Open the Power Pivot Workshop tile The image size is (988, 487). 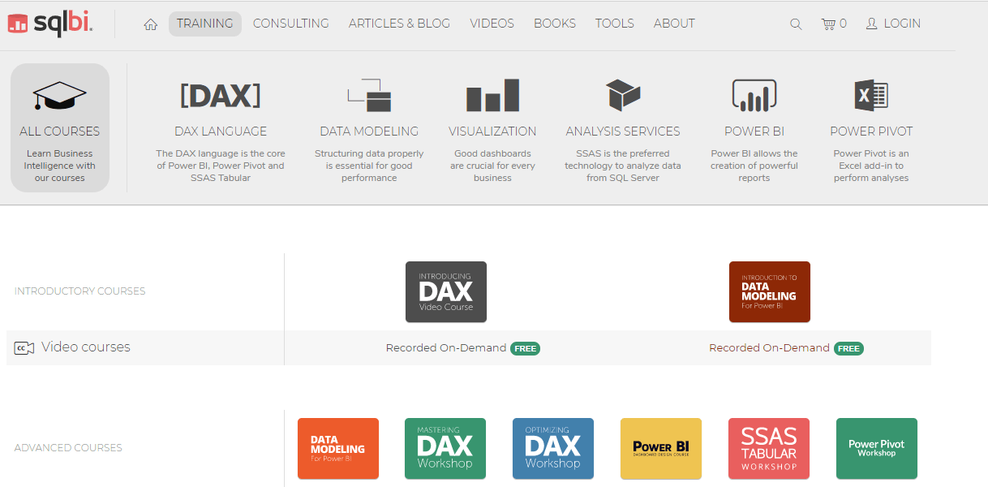tap(877, 448)
